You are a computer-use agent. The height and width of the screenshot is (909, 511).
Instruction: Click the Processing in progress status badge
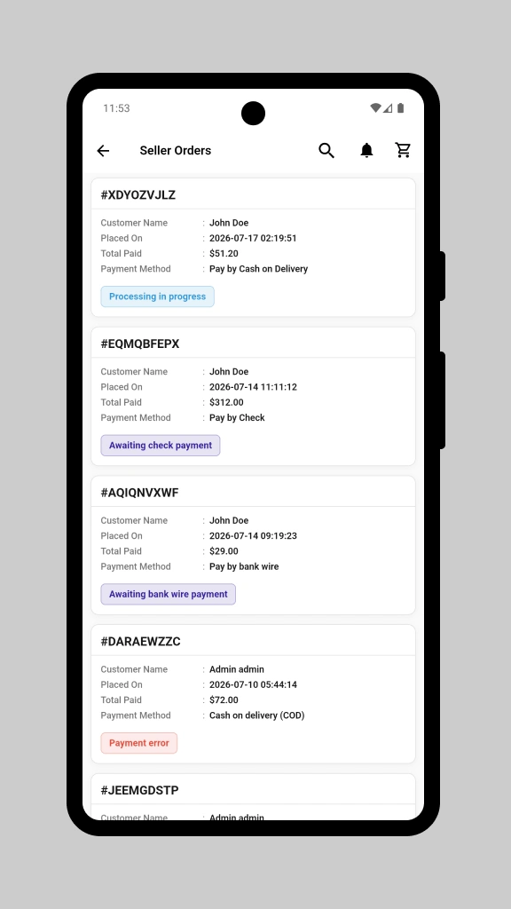click(158, 296)
